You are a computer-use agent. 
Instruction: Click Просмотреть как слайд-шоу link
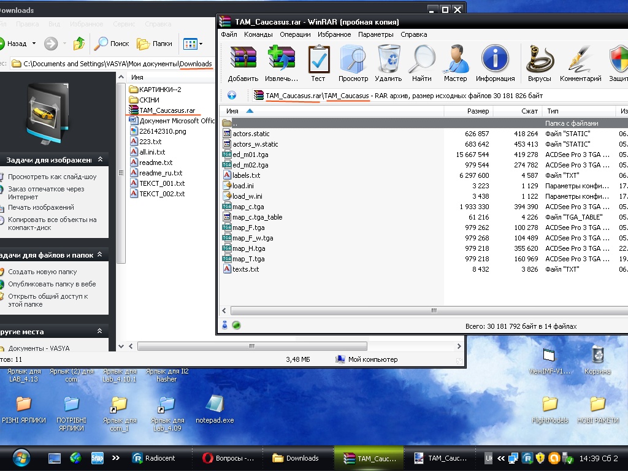tap(52, 177)
